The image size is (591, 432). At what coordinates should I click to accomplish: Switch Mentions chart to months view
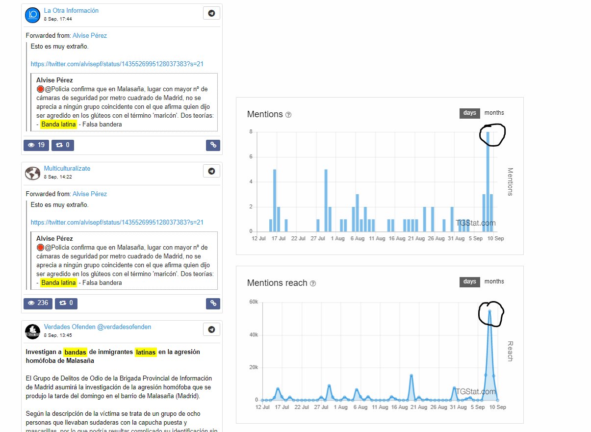[494, 113]
